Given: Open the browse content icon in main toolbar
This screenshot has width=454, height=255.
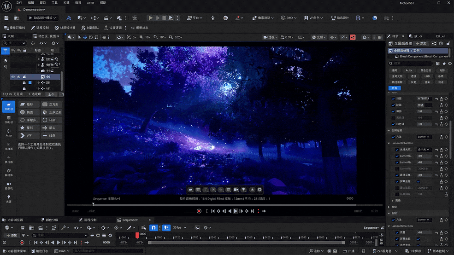Looking at the screenshot, I should click(17, 18).
